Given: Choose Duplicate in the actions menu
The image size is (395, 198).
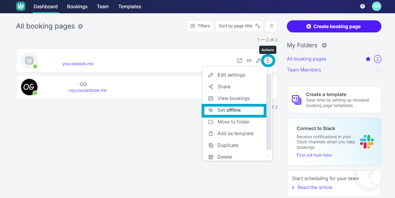Looking at the screenshot, I should 228,145.
